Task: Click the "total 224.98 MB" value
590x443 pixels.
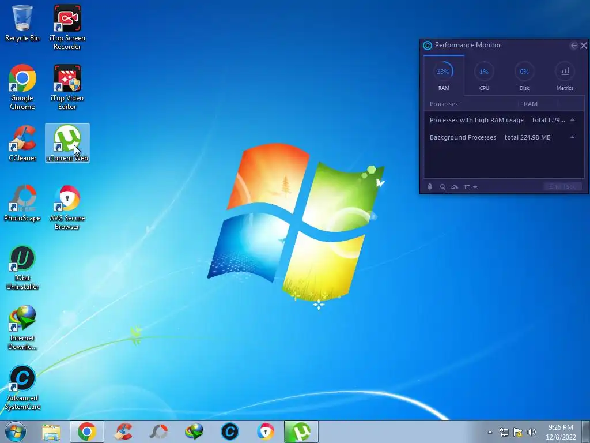Action: pos(527,137)
